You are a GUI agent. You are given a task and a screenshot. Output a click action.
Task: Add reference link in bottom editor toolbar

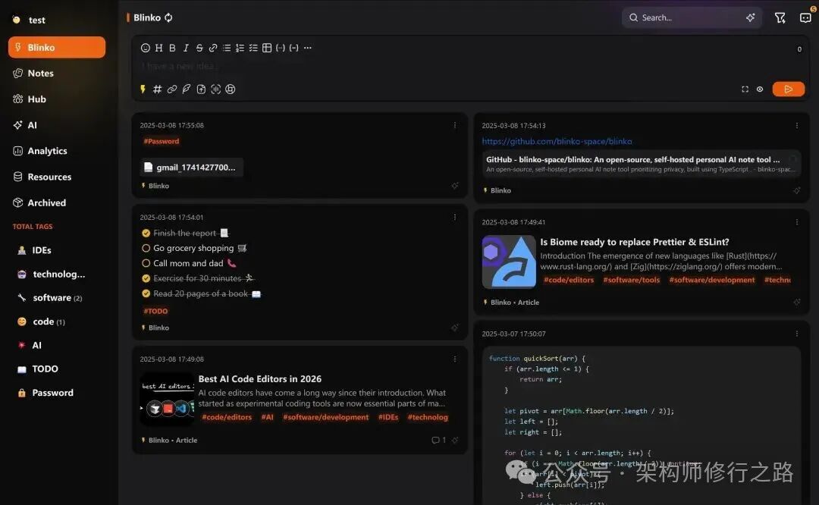point(172,89)
